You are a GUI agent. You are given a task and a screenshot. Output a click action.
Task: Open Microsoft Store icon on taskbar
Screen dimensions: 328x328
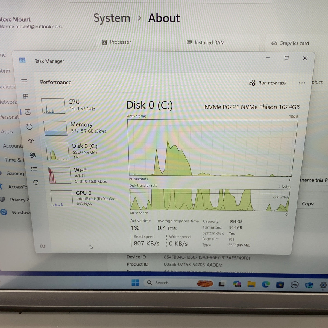tap(280, 285)
